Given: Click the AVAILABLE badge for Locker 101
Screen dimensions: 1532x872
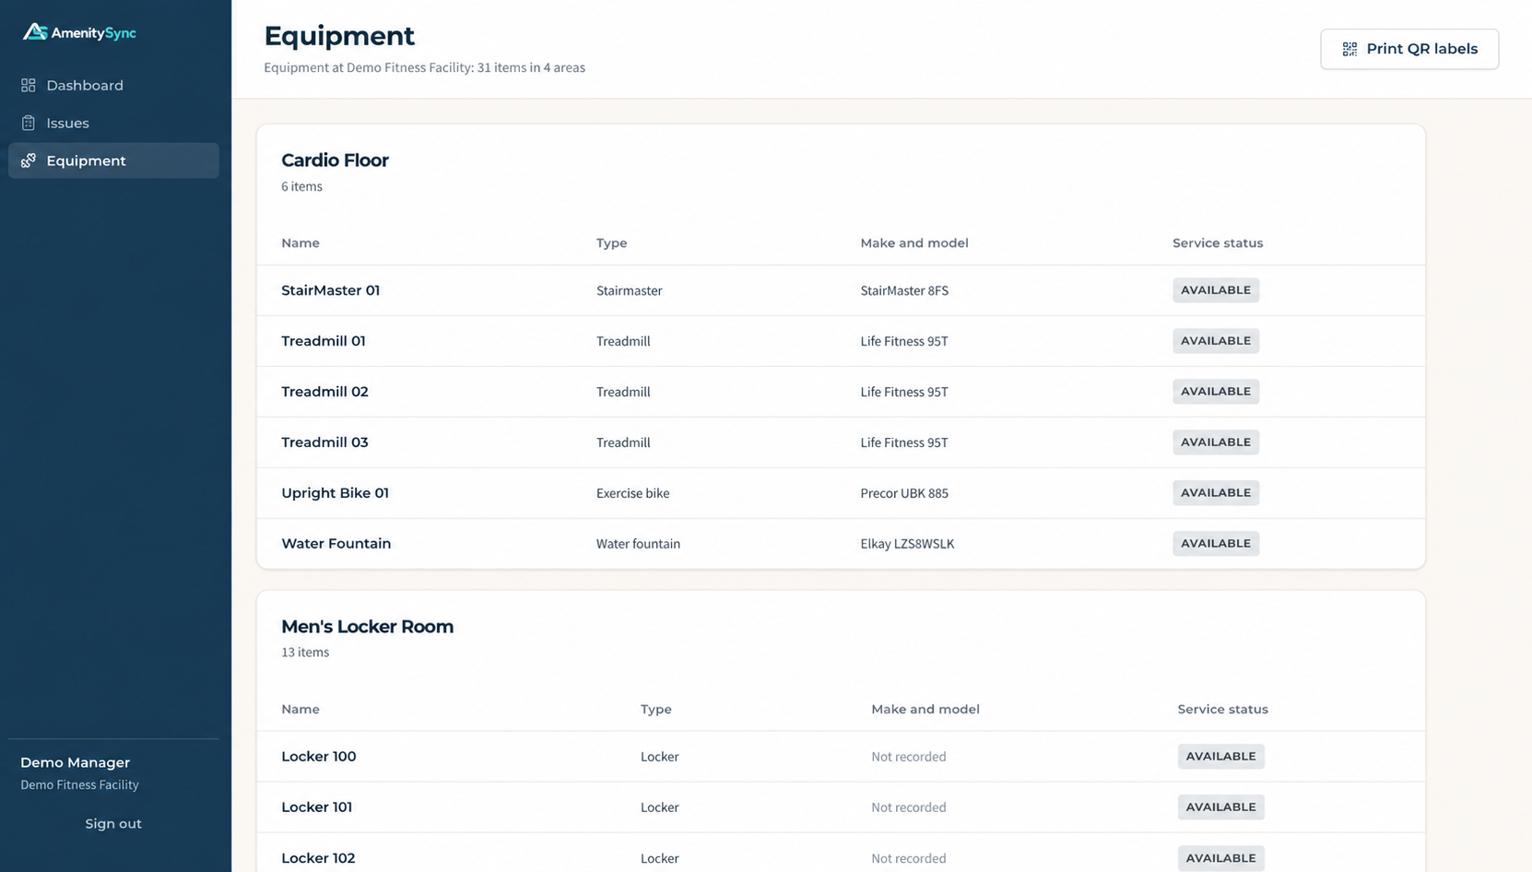Looking at the screenshot, I should click(1220, 807).
